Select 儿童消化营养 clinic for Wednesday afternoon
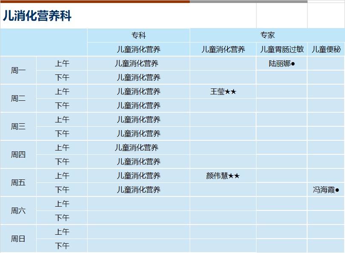The width and height of the screenshot is (345, 253). (x=139, y=134)
